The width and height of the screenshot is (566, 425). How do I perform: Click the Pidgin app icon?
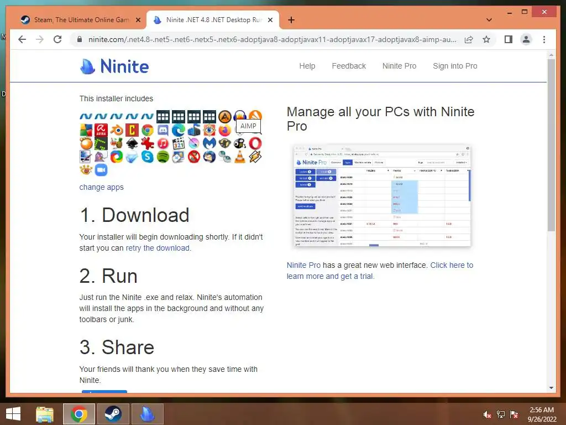click(101, 157)
